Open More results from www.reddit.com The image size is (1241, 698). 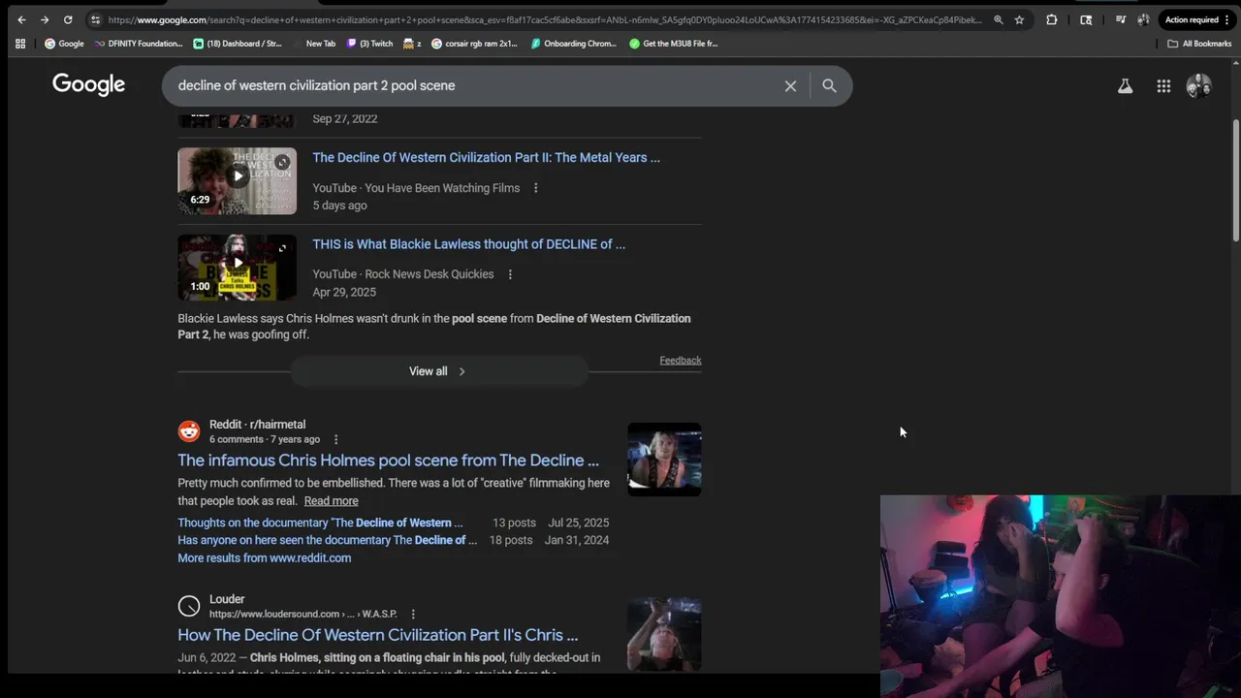coord(264,558)
